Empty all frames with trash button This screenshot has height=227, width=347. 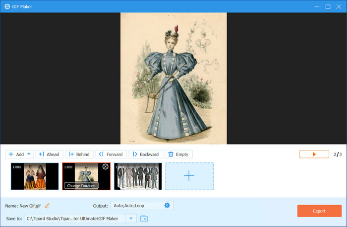point(178,154)
